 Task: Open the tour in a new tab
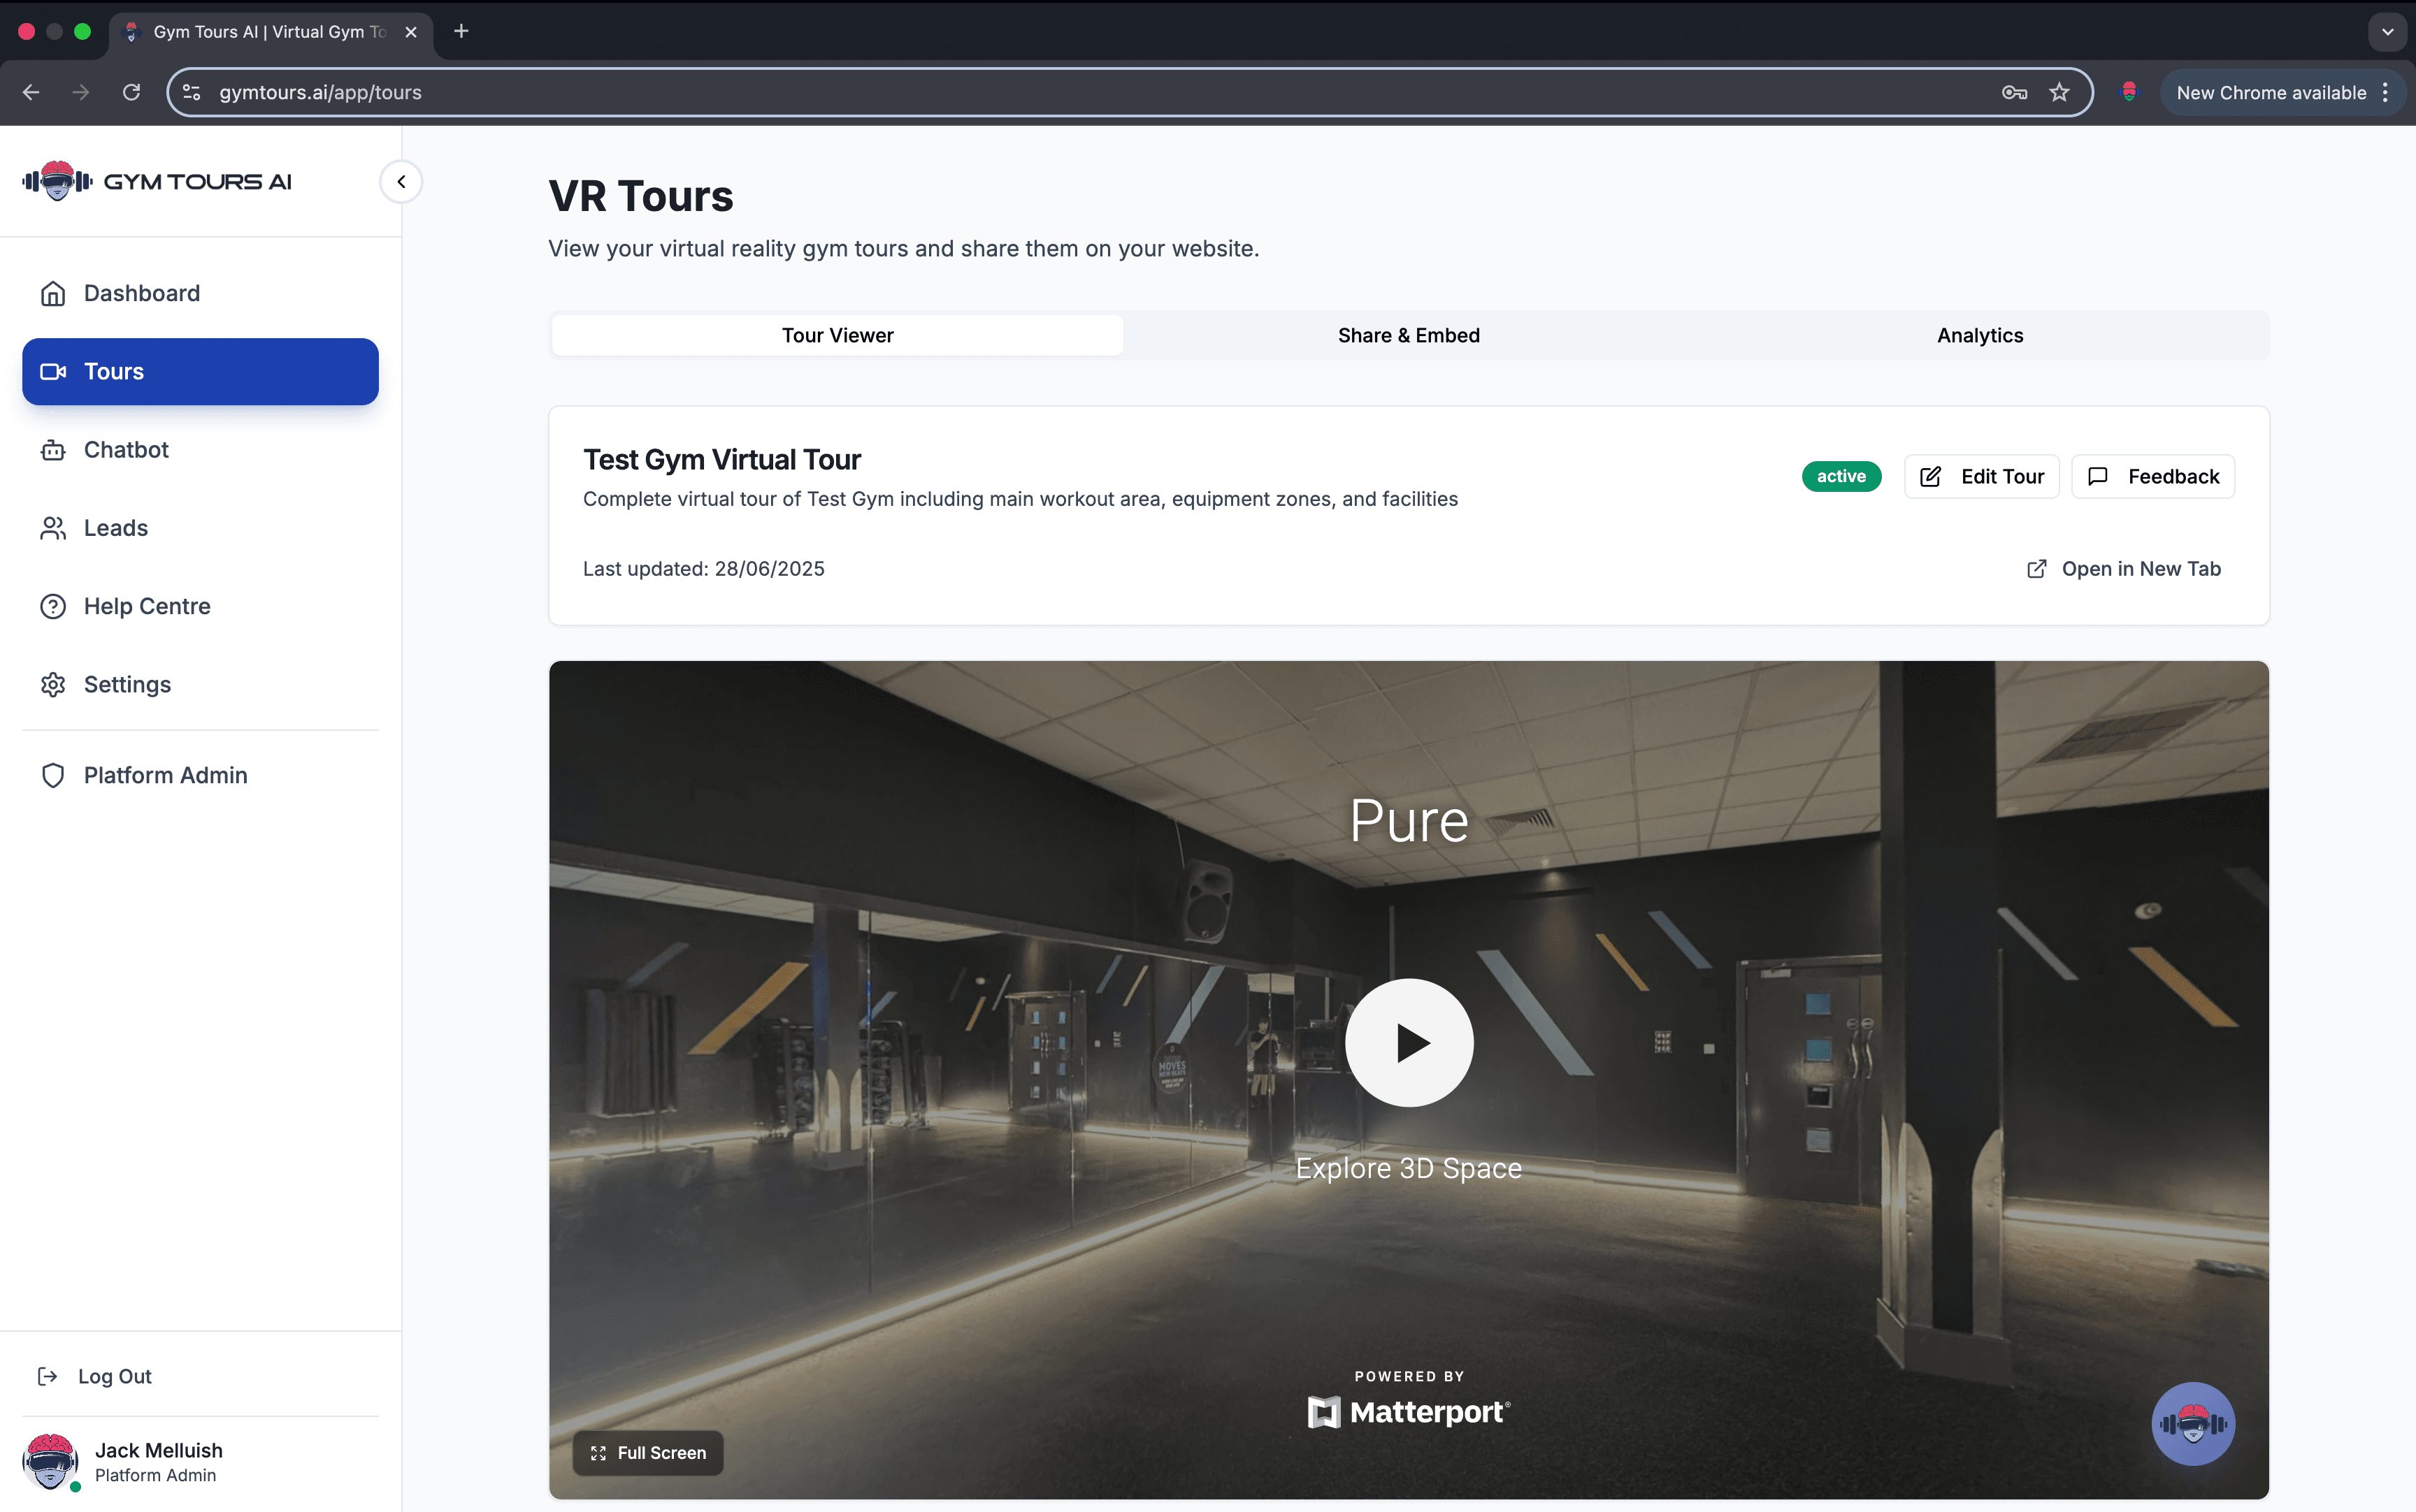click(x=2124, y=568)
